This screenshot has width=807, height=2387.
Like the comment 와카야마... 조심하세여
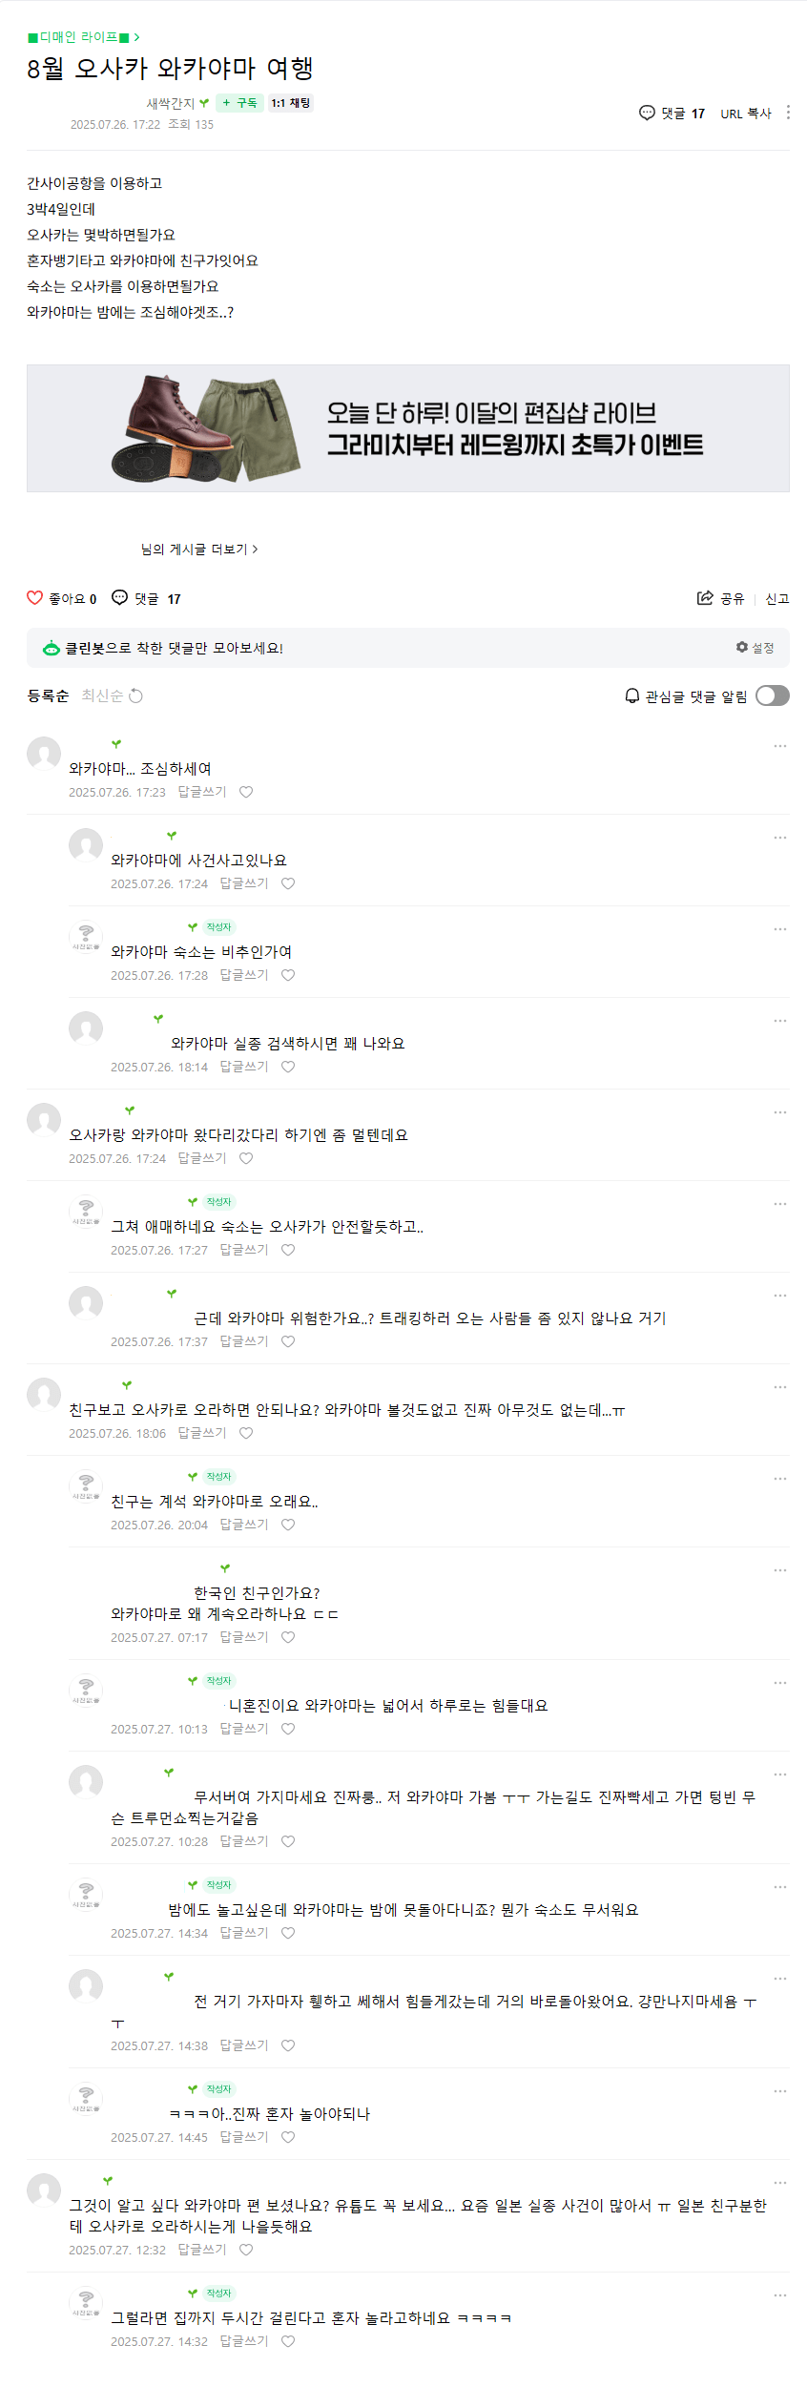click(x=246, y=791)
